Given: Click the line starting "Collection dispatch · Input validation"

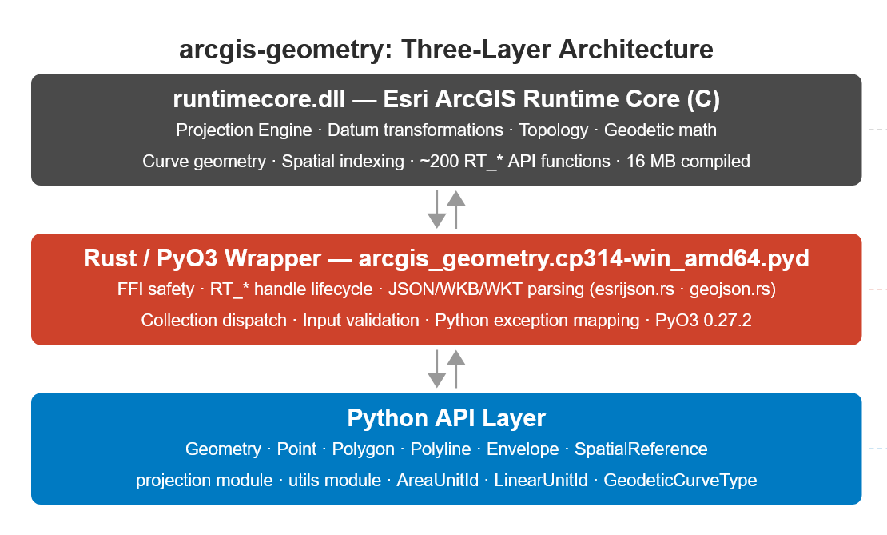Looking at the screenshot, I should [x=447, y=321].
